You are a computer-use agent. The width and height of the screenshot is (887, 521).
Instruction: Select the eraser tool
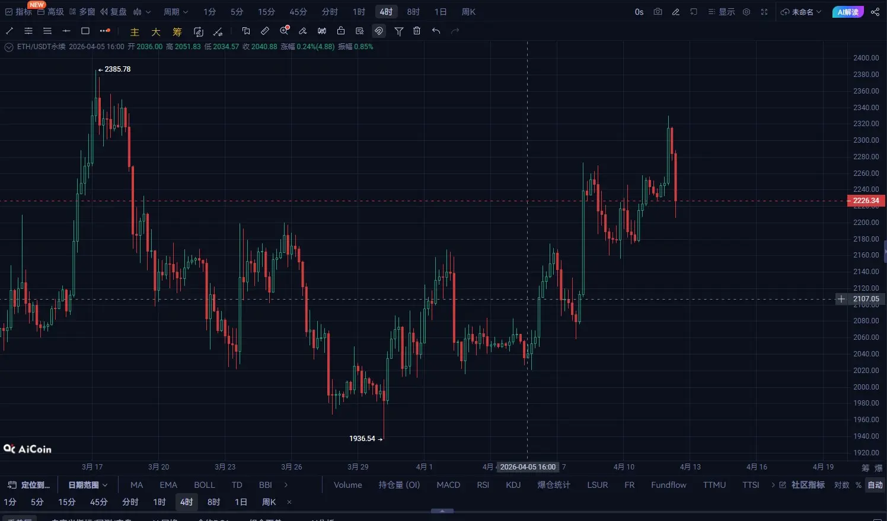point(303,31)
